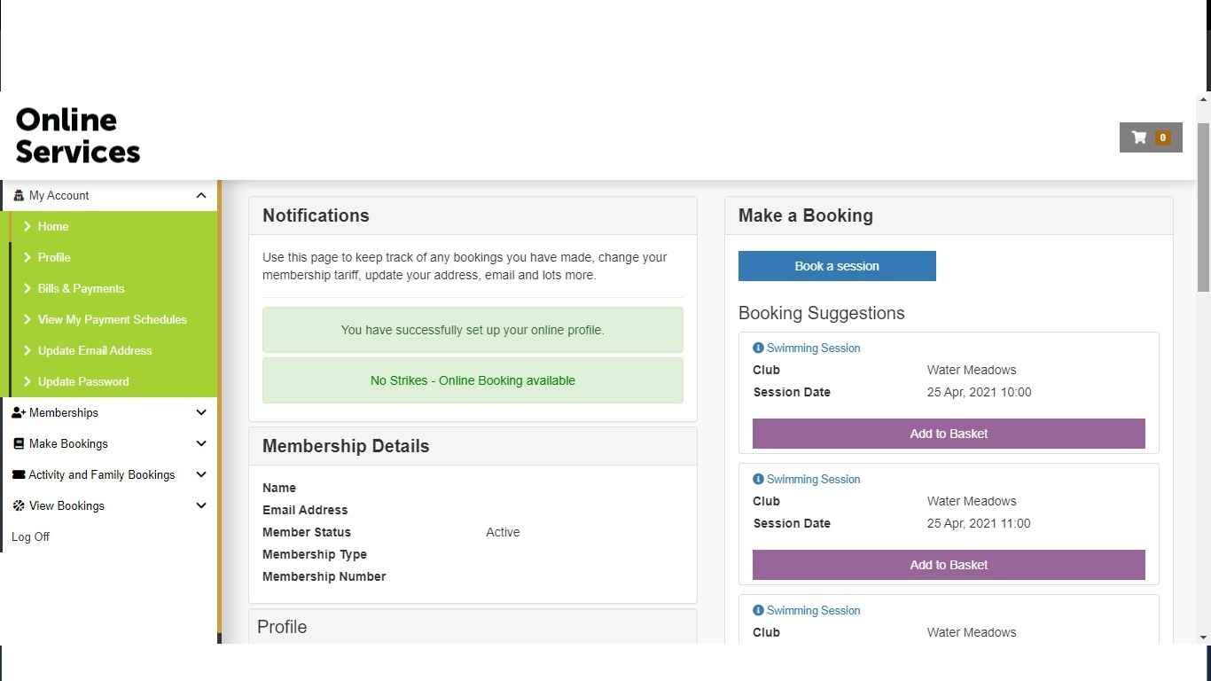Click the View Bookings icon

coord(19,506)
